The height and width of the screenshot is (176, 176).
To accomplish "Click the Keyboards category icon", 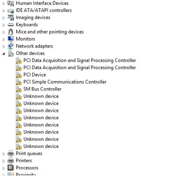I will 11,25.
